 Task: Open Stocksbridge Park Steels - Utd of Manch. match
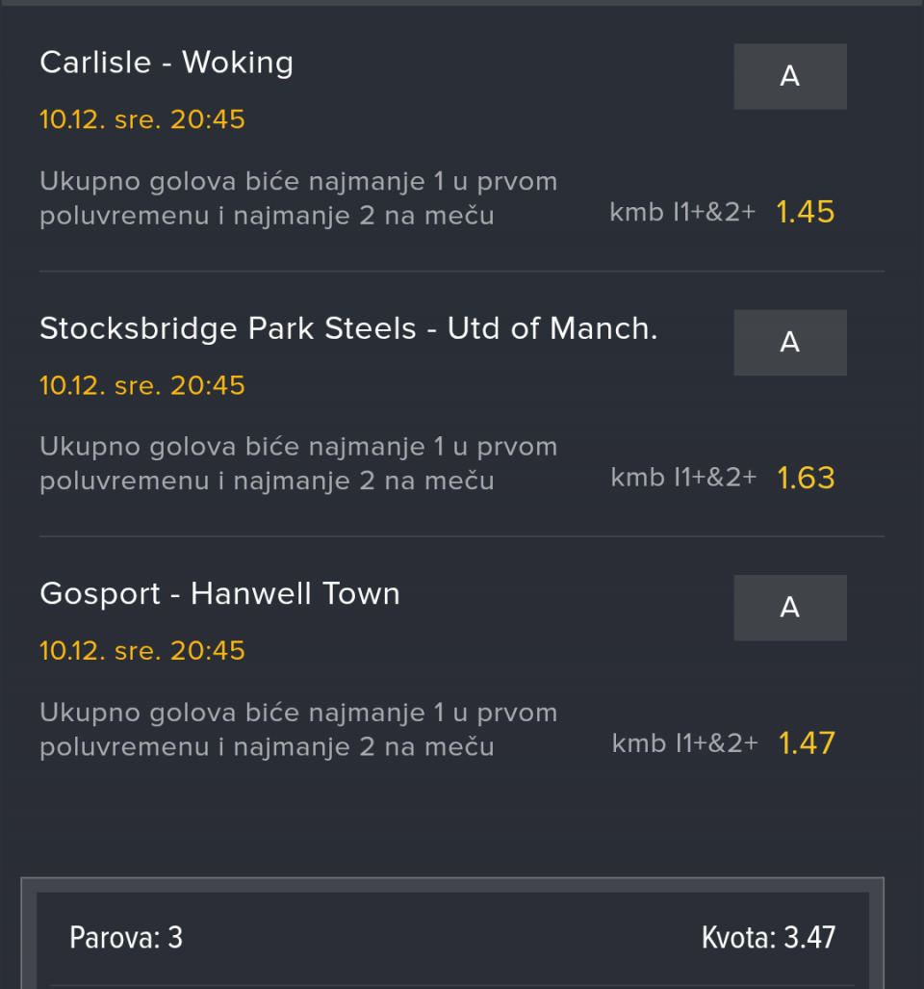pos(348,329)
